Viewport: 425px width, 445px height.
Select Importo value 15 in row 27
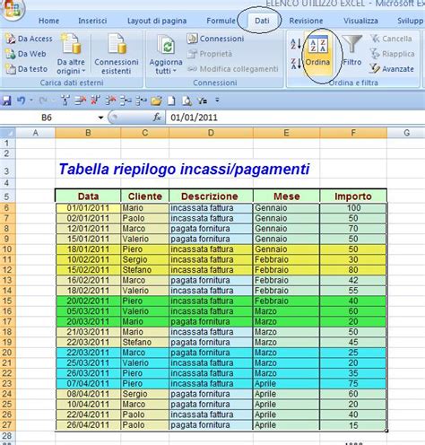pyautogui.click(x=353, y=425)
